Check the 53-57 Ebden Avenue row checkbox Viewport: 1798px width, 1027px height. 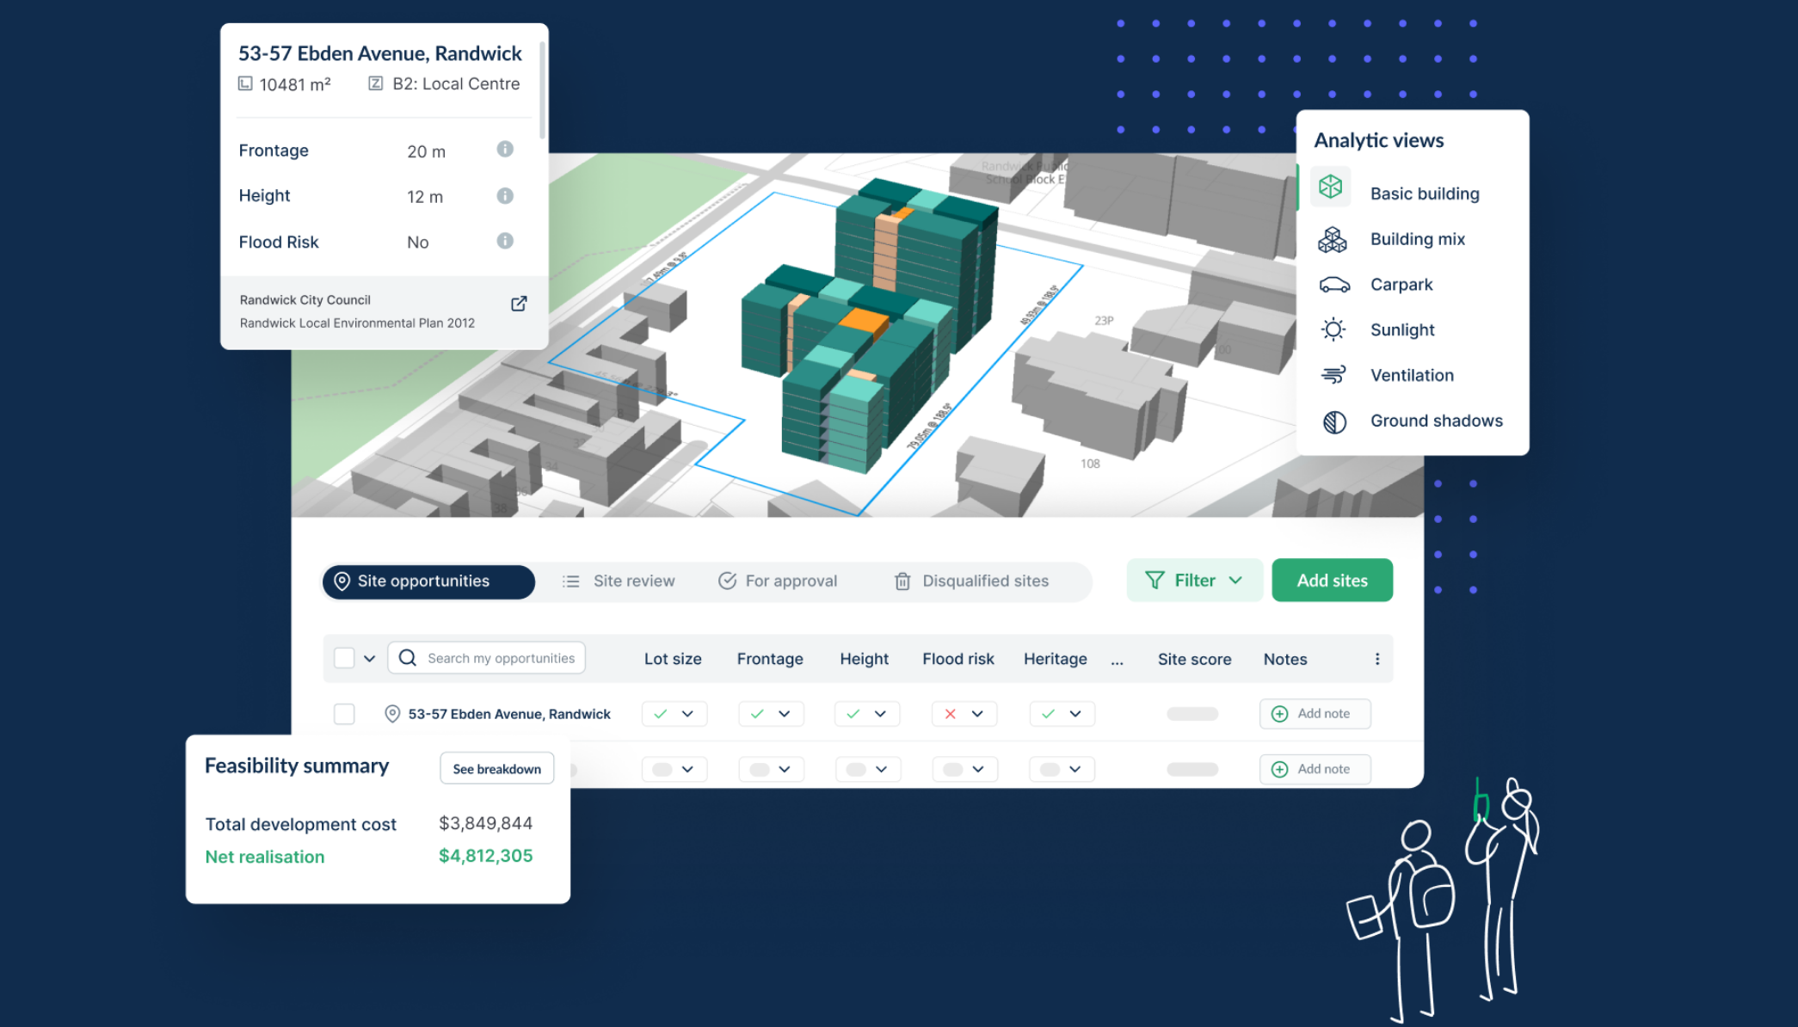tap(344, 714)
